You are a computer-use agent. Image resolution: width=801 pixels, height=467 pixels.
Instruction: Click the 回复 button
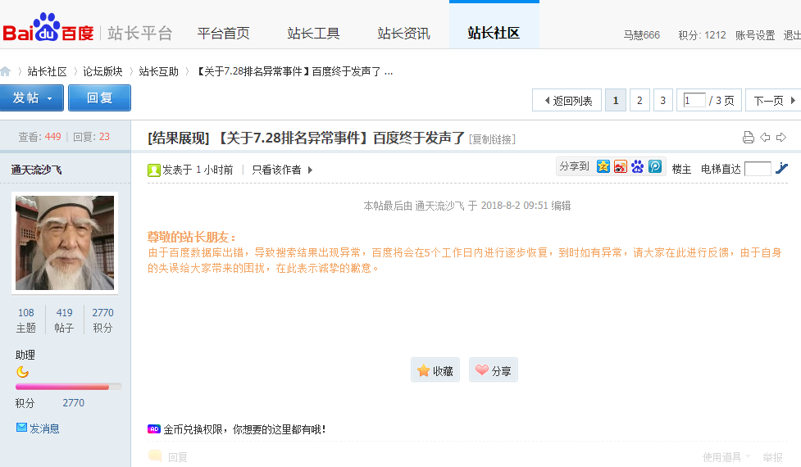pos(100,97)
